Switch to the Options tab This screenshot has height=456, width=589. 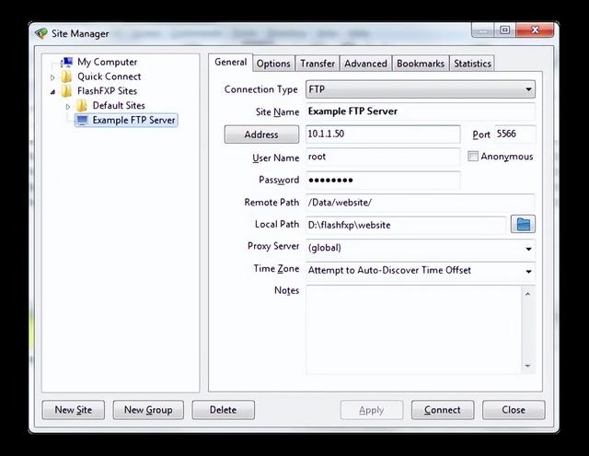coord(273,64)
